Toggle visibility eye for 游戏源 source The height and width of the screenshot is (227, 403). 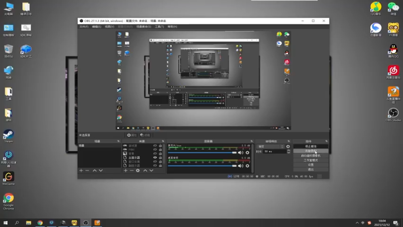pos(155,146)
